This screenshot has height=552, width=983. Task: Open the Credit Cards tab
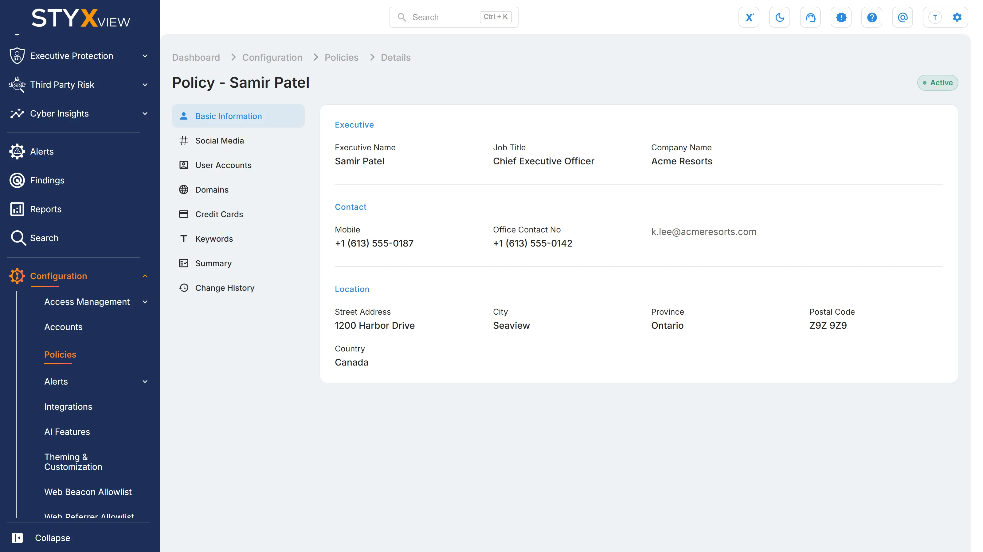point(238,214)
